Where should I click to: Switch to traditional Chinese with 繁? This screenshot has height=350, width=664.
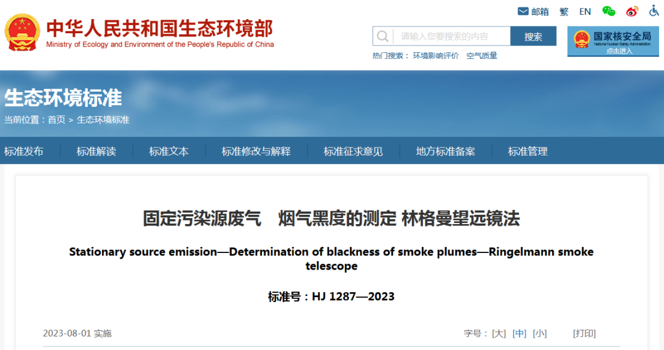[x=564, y=12]
